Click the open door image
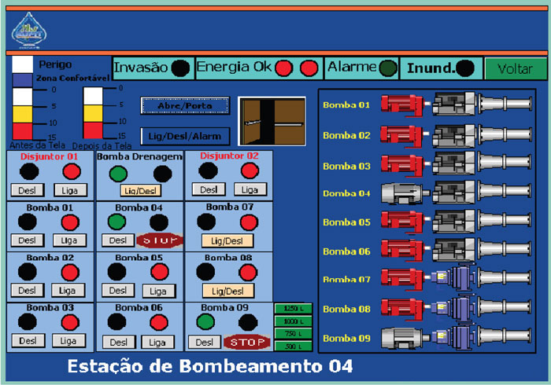This screenshot has width=551, height=385. pyautogui.click(x=271, y=122)
